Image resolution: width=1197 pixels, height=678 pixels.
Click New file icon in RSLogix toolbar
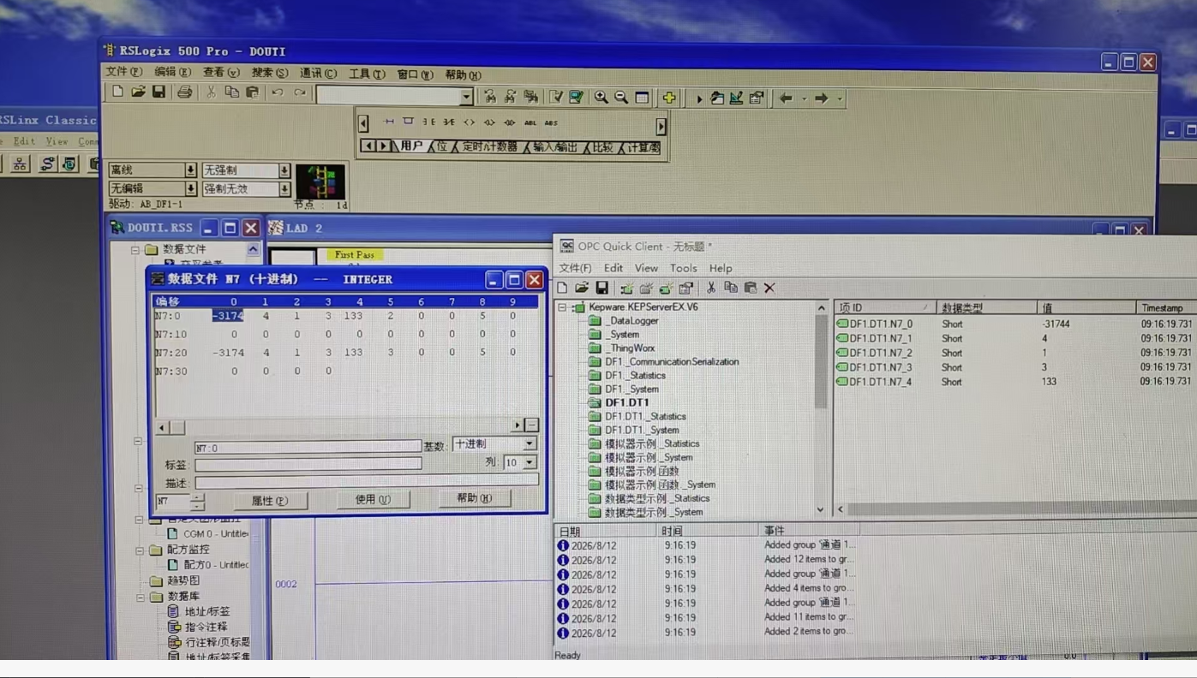118,92
